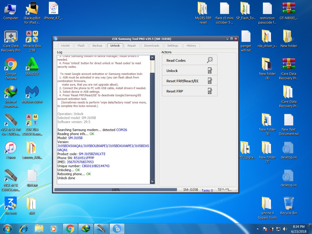The width and height of the screenshot is (312, 234).
Task: Select the rda_driver folder icon
Action: click(267, 39)
